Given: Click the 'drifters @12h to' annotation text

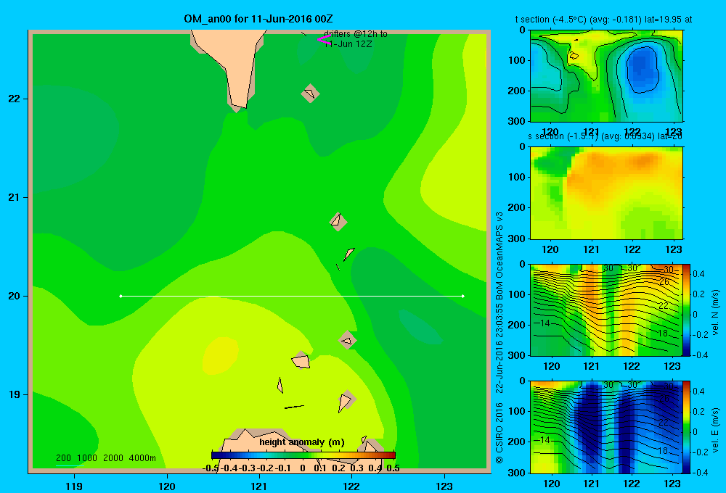Looking at the screenshot, I should tap(356, 34).
